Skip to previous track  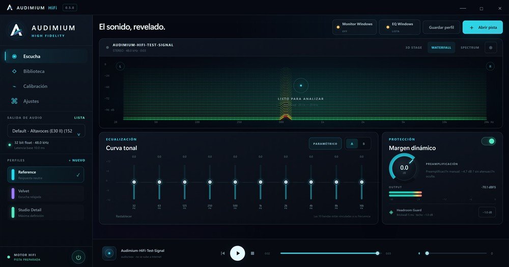pyautogui.click(x=223, y=253)
